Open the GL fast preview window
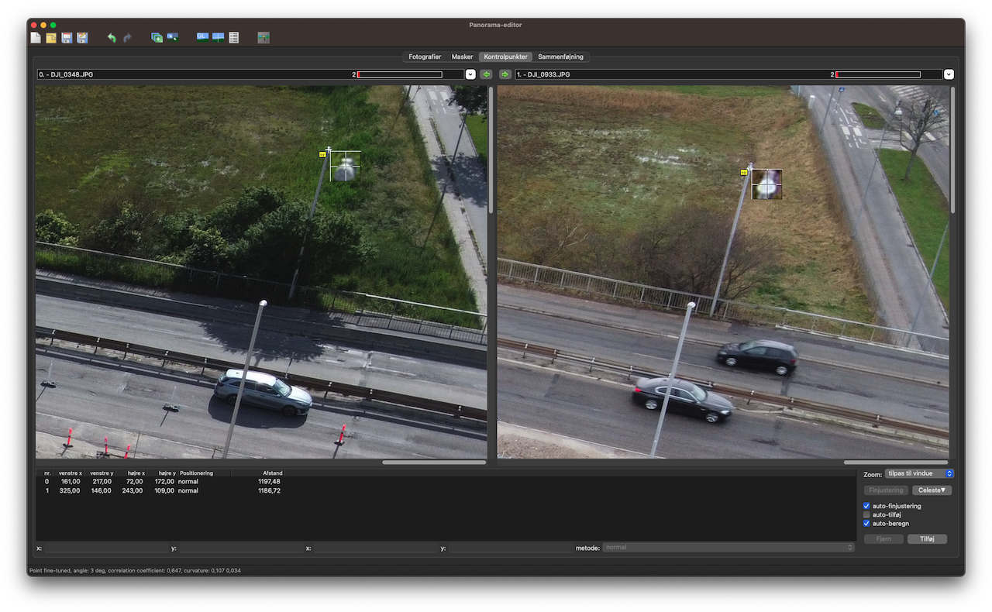992x612 pixels. coord(202,36)
